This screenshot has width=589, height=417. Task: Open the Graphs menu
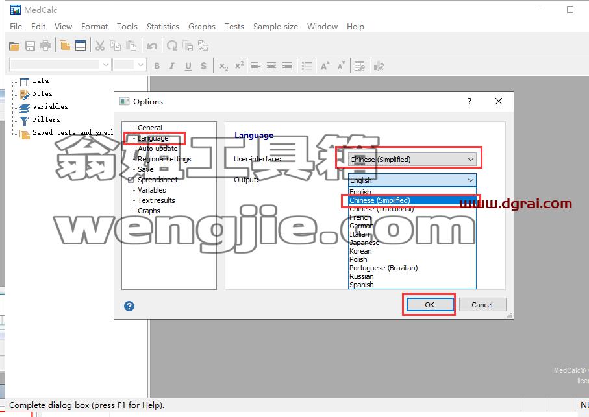202,26
